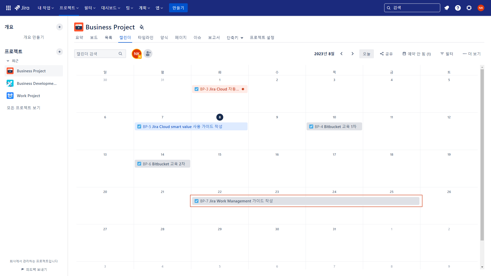491x276 pixels.
Task: Expand the 프로젝트 top navigation dropdown
Action: tap(69, 8)
